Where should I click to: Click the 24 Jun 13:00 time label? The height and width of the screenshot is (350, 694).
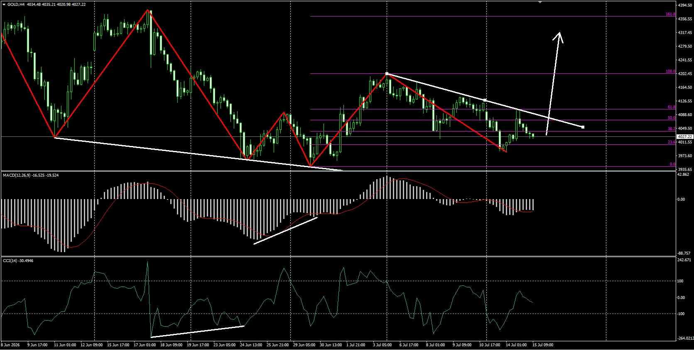pyautogui.click(x=252, y=345)
